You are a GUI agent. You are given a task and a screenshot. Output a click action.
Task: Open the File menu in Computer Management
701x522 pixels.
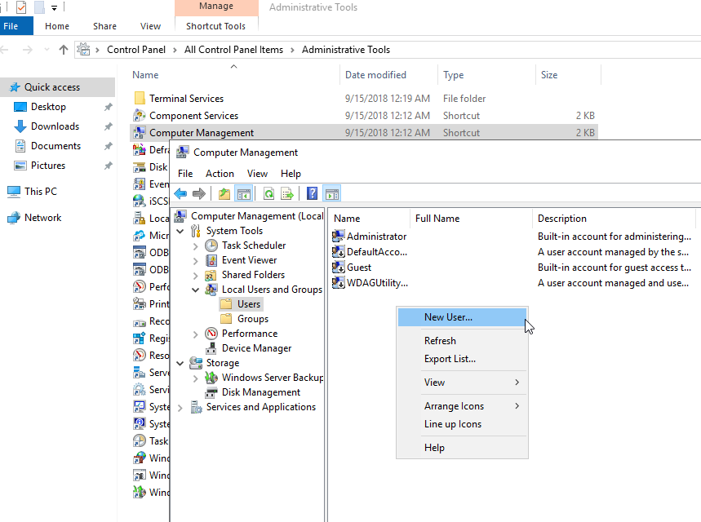[x=185, y=174]
